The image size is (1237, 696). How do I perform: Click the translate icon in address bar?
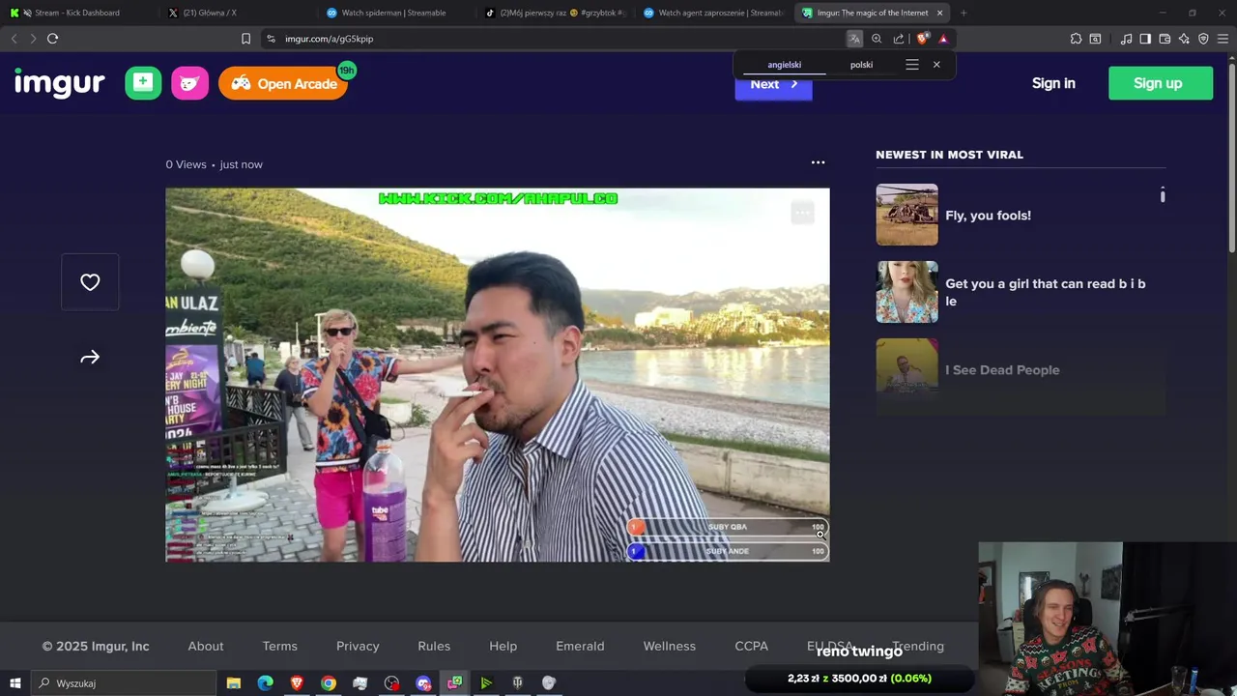[x=854, y=39]
